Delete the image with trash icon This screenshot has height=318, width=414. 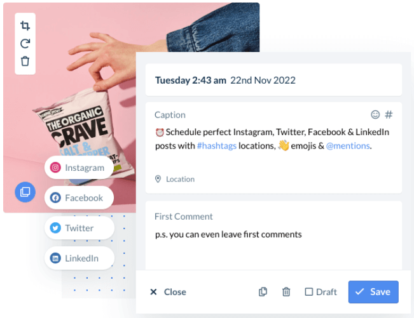point(25,61)
